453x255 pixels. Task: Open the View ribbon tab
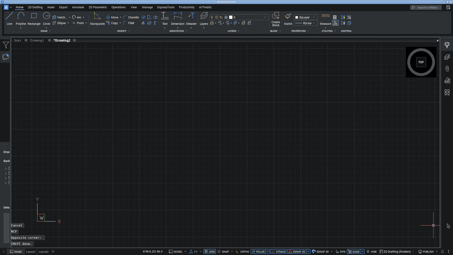[134, 7]
